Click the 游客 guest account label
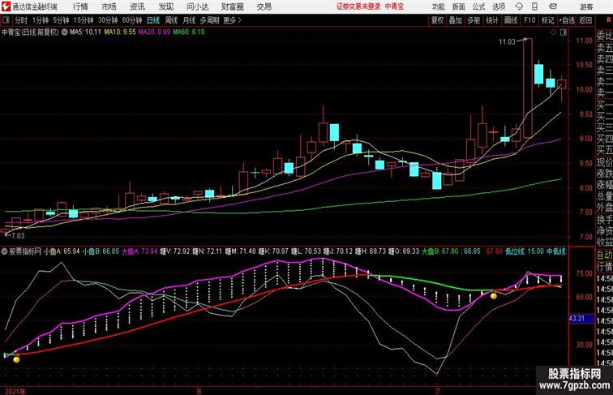 [x=586, y=6]
